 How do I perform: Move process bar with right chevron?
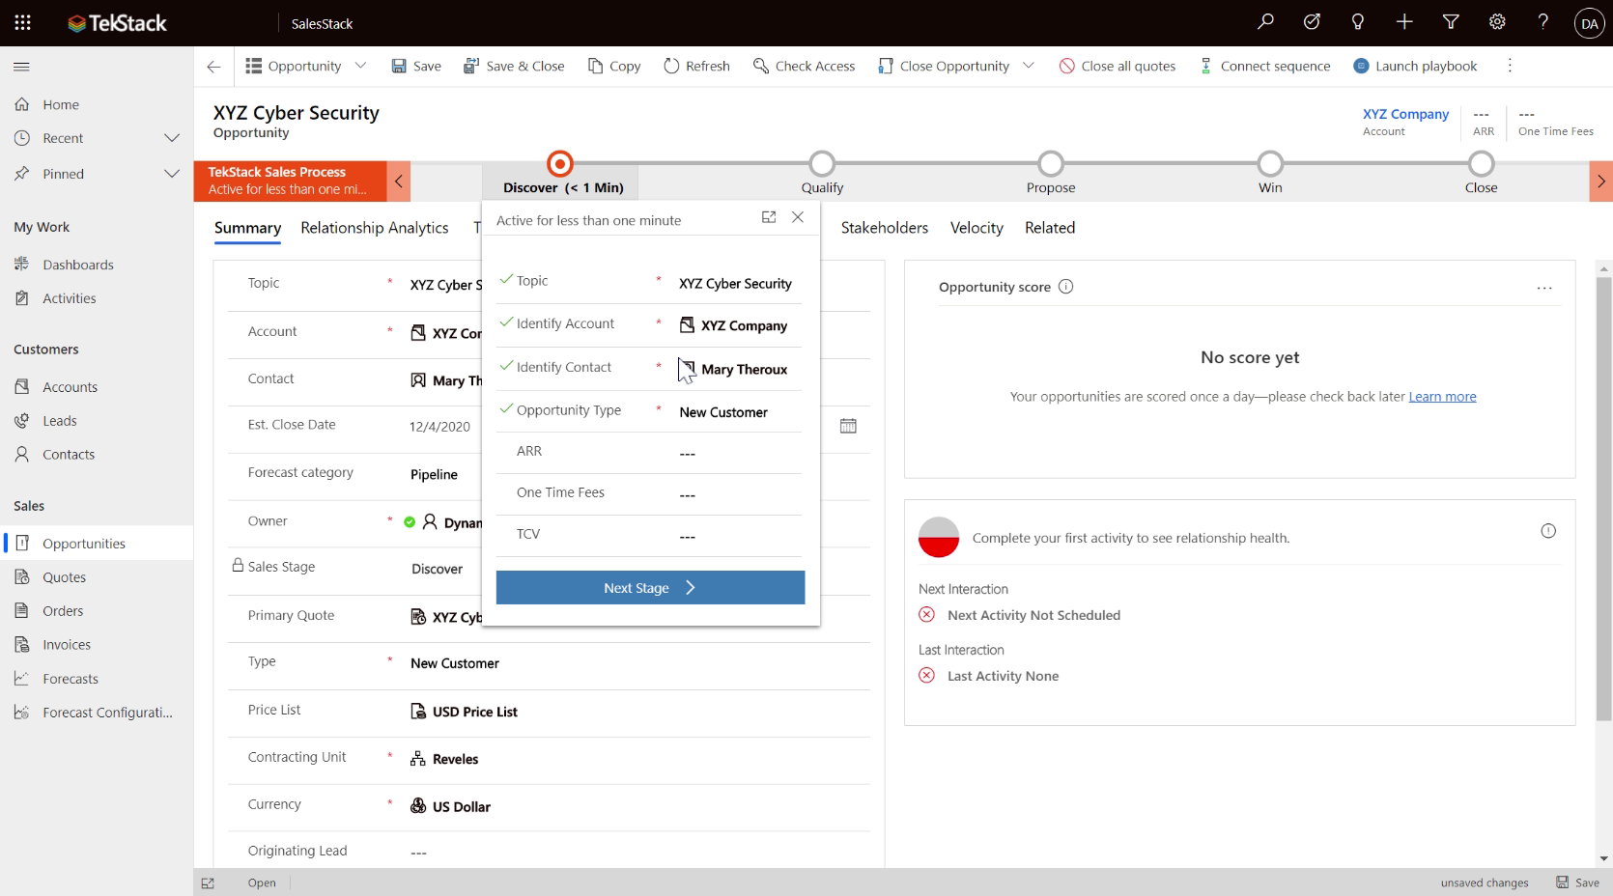[x=1600, y=182]
